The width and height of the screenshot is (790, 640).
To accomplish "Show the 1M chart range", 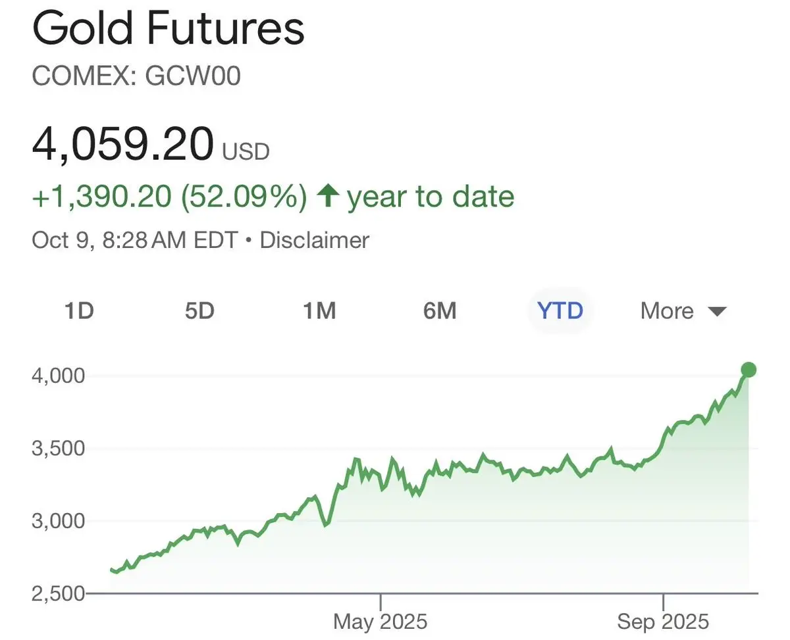I will click(x=319, y=310).
